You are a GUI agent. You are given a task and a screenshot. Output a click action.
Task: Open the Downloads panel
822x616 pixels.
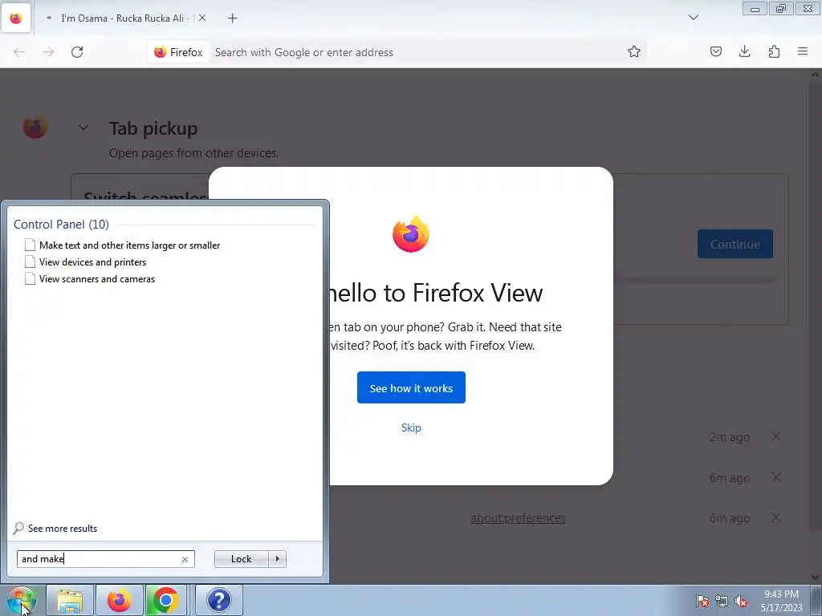(x=744, y=51)
